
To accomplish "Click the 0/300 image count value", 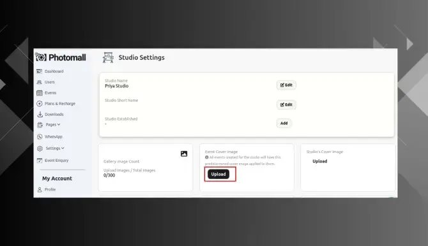I will (x=109, y=175).
